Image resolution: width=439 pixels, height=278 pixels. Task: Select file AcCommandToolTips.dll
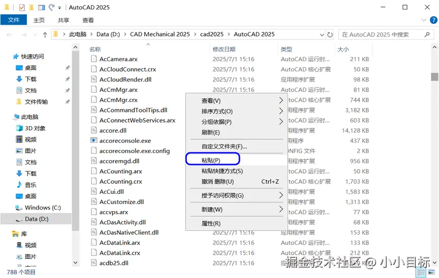point(133,110)
